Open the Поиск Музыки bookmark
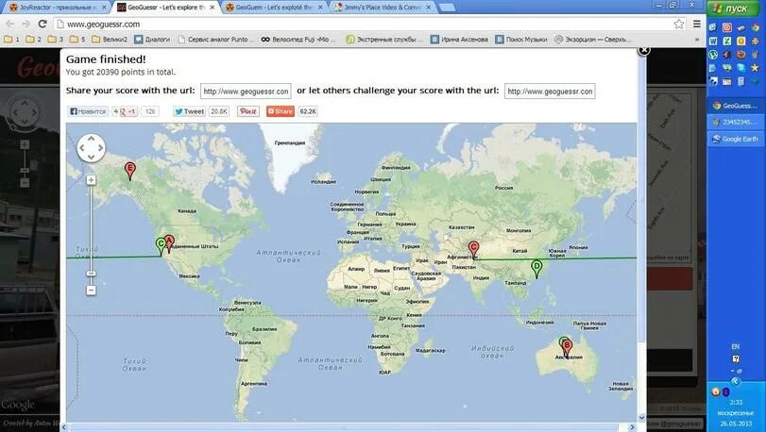Image resolution: width=766 pixels, height=432 pixels. click(521, 39)
